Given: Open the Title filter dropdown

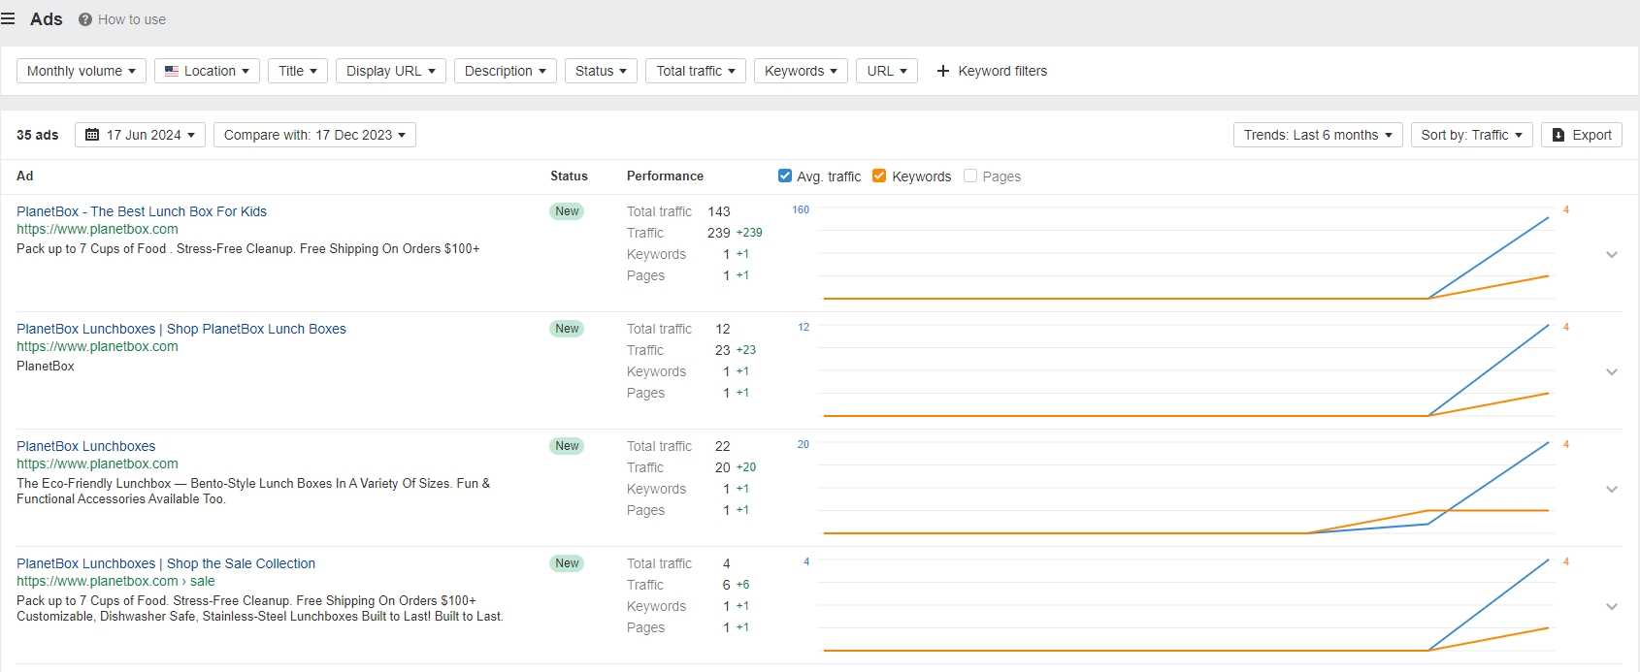Looking at the screenshot, I should [298, 71].
